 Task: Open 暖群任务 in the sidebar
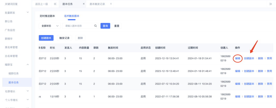(13, 74)
